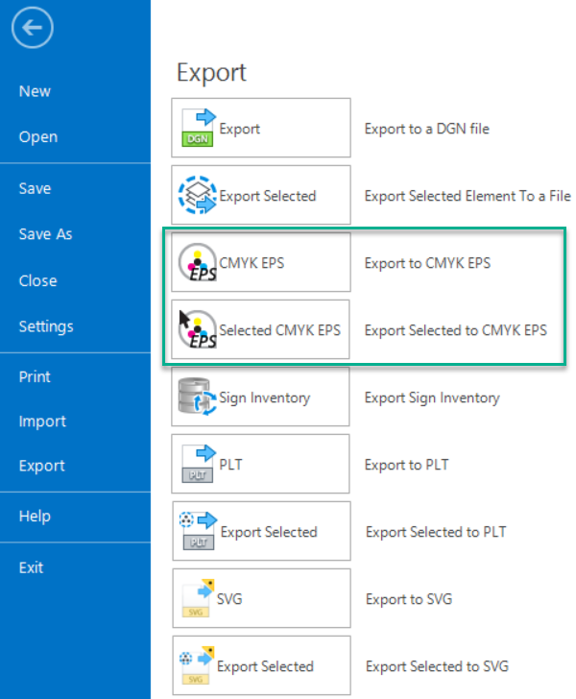Screen dimensions: 576x699
Task: Click the Export Selected layers icon
Action: point(199,195)
